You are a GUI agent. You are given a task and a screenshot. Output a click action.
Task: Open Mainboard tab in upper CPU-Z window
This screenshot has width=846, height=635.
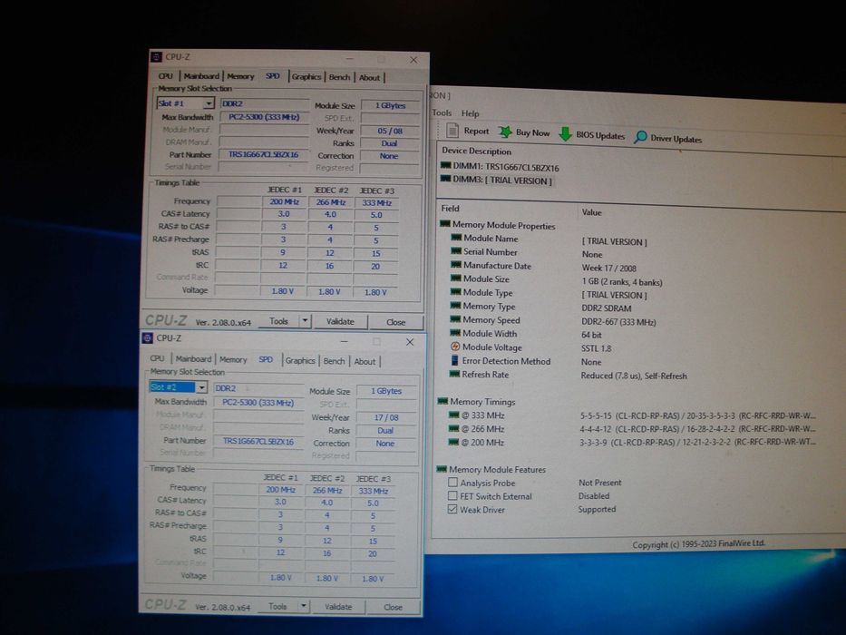pos(201,76)
